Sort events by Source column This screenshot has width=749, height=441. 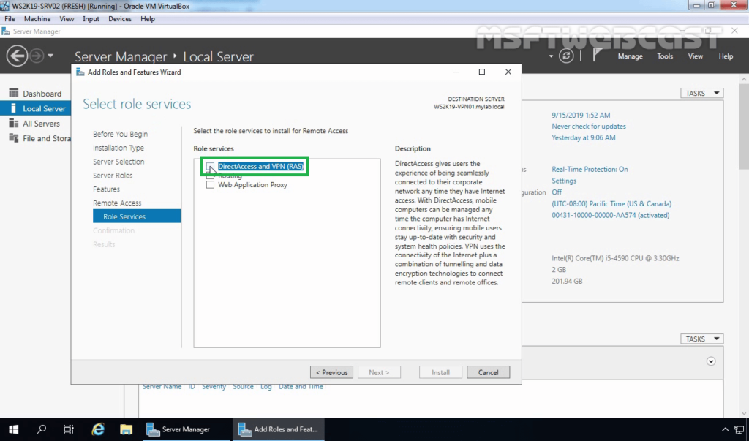click(x=243, y=387)
